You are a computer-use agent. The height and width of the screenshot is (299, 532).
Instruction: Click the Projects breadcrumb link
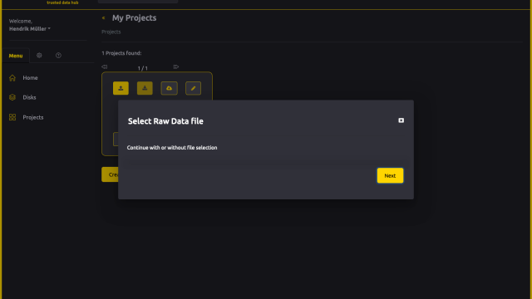(111, 32)
